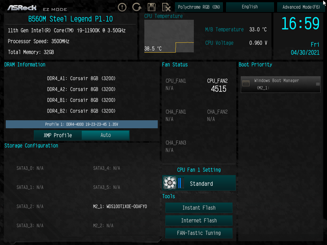Image resolution: width=327 pixels, height=245 pixels.
Task: Click Total Memory: 32GB text
Action: pyautogui.click(x=31, y=52)
